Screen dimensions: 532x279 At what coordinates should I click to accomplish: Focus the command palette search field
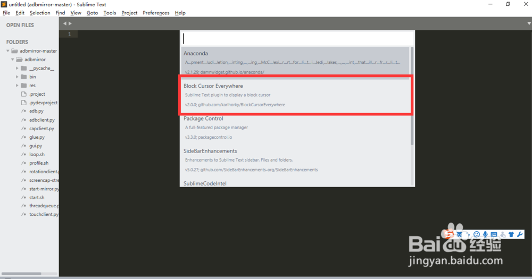coord(297,38)
